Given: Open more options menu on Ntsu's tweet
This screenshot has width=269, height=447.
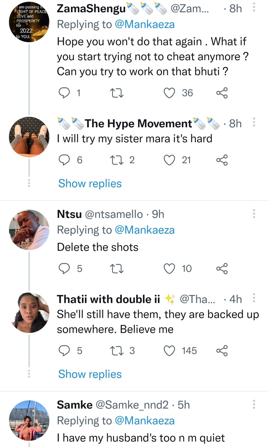Looking at the screenshot, I should click(254, 214).
